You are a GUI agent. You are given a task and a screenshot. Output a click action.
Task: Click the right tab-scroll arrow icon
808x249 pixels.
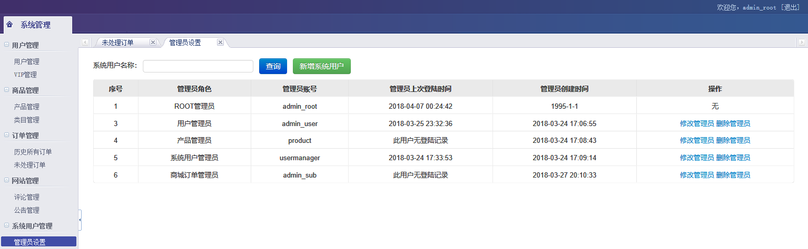(x=802, y=43)
